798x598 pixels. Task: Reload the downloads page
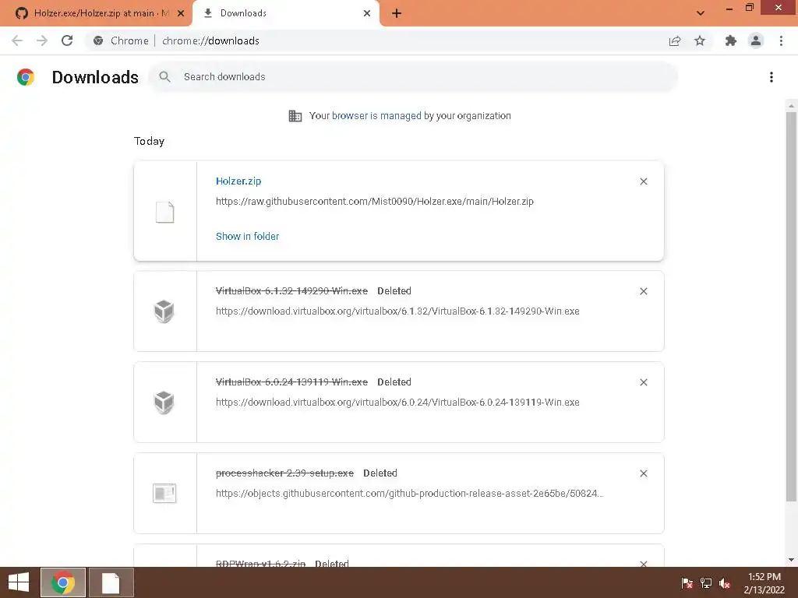pos(67,40)
